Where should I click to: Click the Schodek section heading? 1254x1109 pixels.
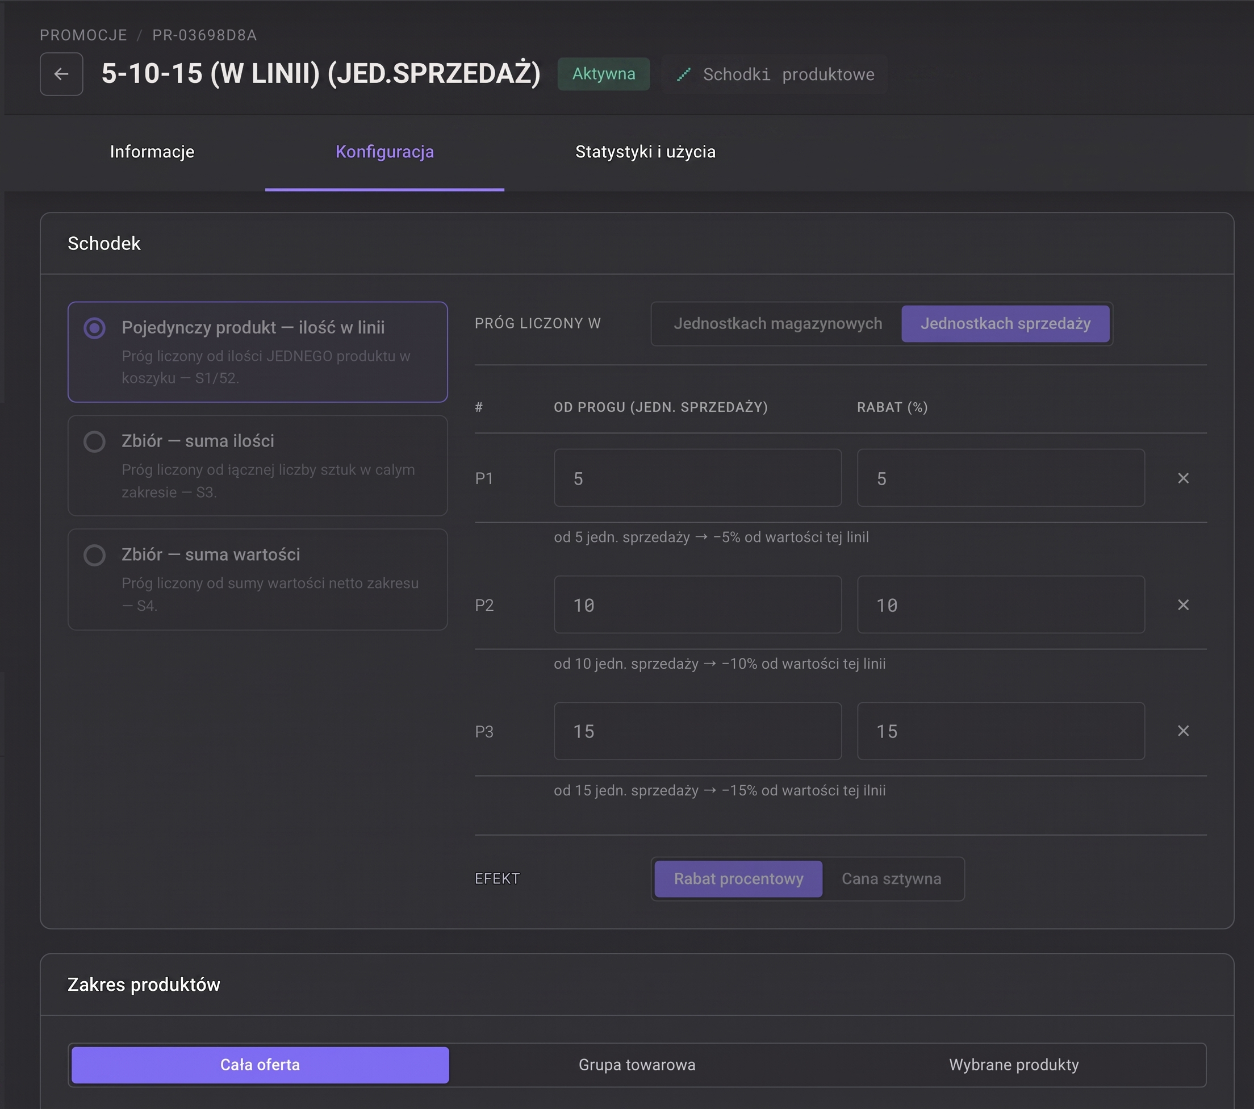104,244
